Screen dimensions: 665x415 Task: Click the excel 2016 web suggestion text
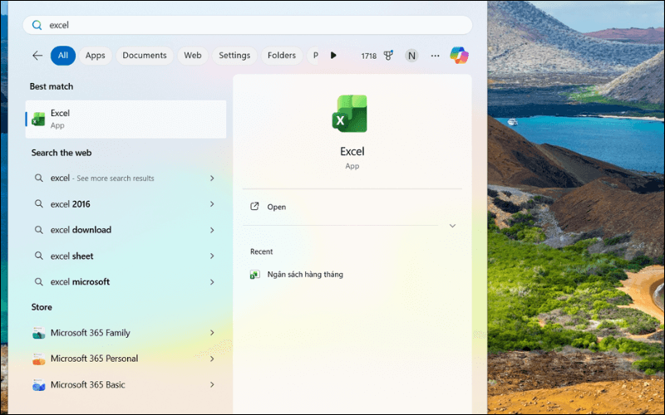71,204
